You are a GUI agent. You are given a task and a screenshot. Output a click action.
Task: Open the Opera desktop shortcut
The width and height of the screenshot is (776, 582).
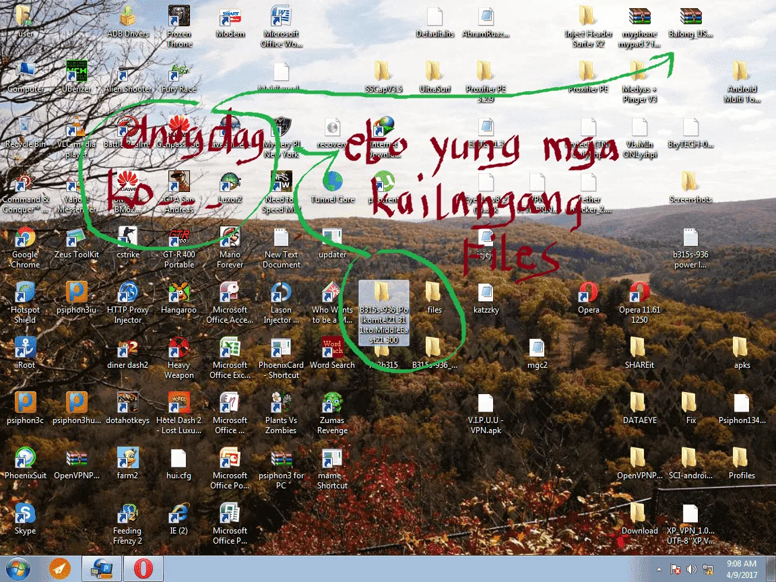point(589,298)
